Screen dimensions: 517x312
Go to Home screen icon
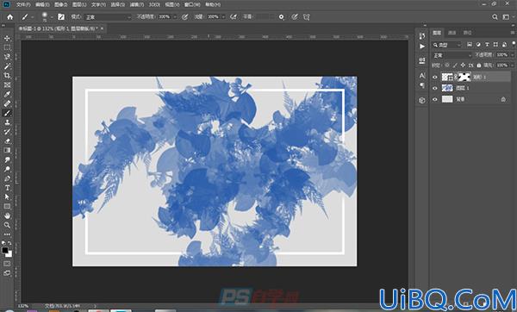point(10,17)
